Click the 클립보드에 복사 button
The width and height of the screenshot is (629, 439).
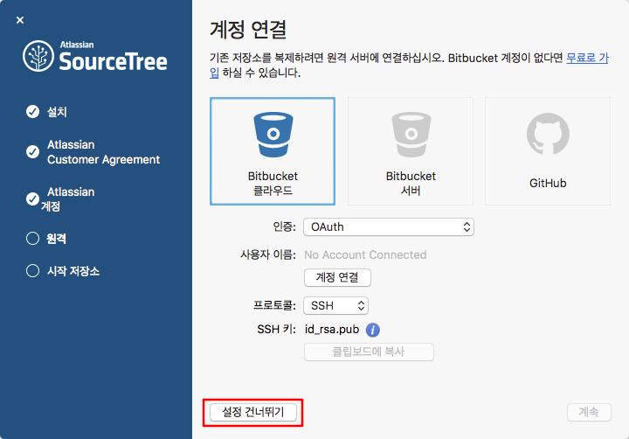click(369, 352)
